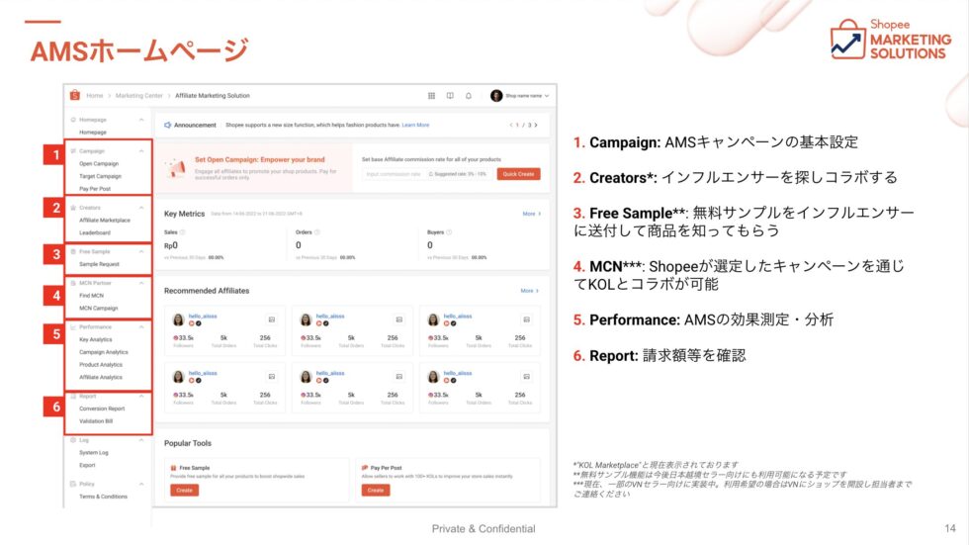Select Target Campaign menu item
This screenshot has height=545, width=969.
pyautogui.click(x=100, y=176)
